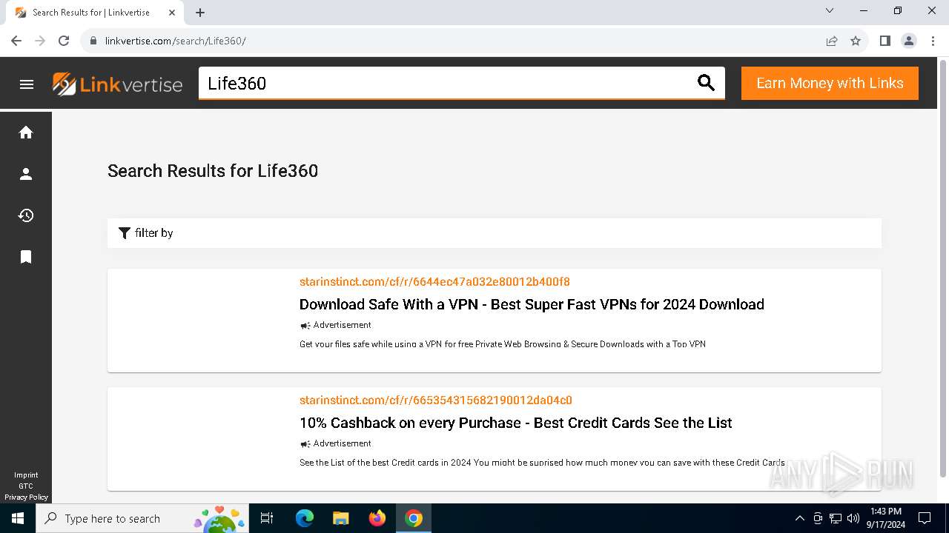Open Task View on the taskbar

267,518
